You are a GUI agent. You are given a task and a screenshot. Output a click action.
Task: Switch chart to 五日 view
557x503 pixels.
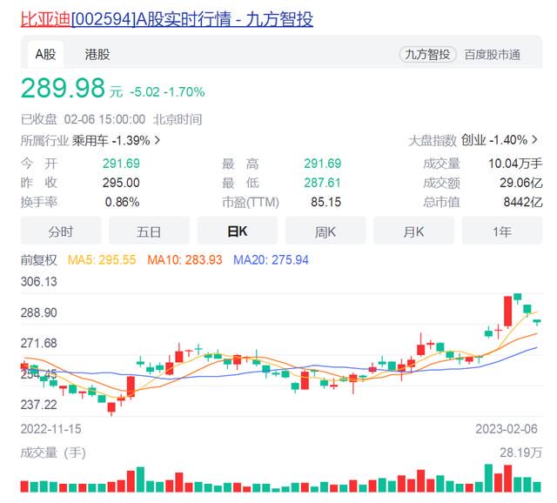[x=149, y=231]
